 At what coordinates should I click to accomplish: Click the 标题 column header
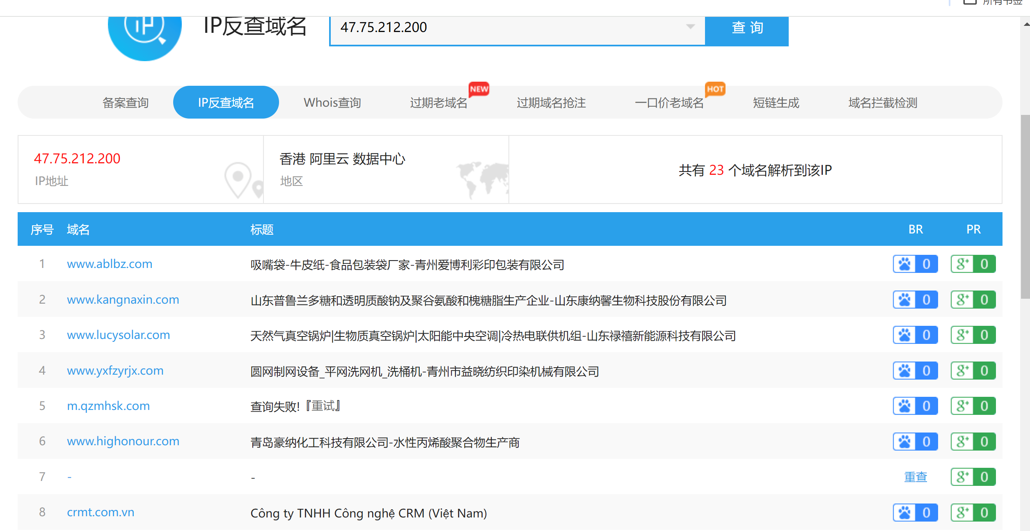(x=262, y=229)
